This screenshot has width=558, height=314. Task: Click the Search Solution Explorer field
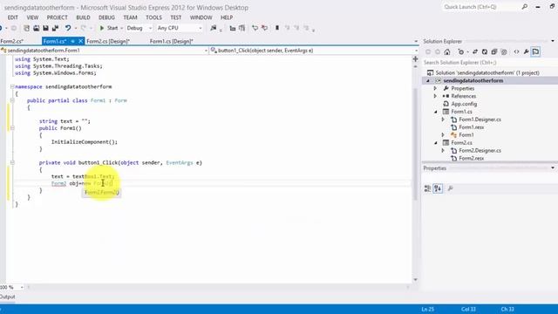tap(489, 63)
